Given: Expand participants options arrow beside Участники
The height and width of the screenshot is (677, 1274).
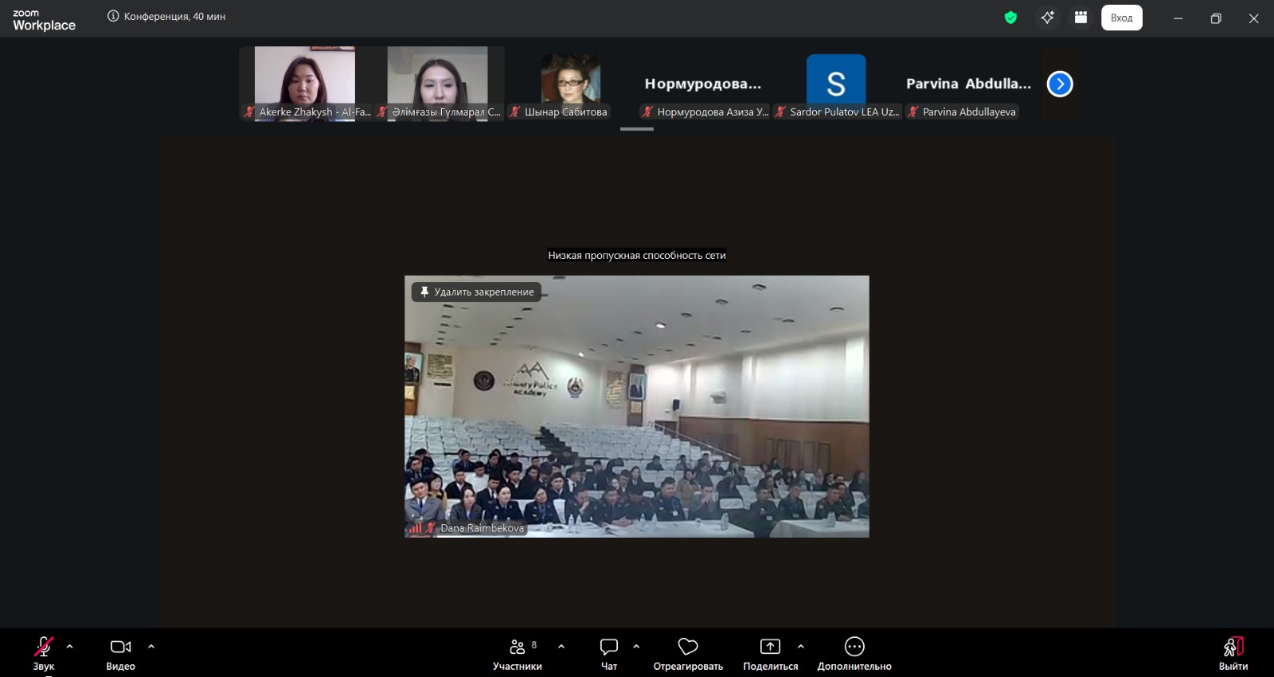Looking at the screenshot, I should point(561,647).
